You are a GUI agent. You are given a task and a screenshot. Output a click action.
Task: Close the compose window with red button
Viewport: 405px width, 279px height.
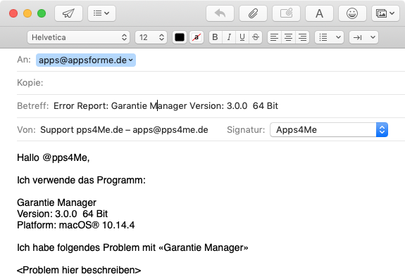point(13,13)
